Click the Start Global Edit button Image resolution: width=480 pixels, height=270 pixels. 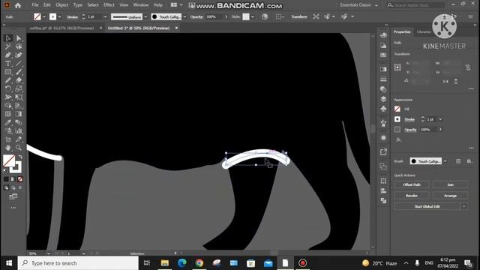[427, 206]
